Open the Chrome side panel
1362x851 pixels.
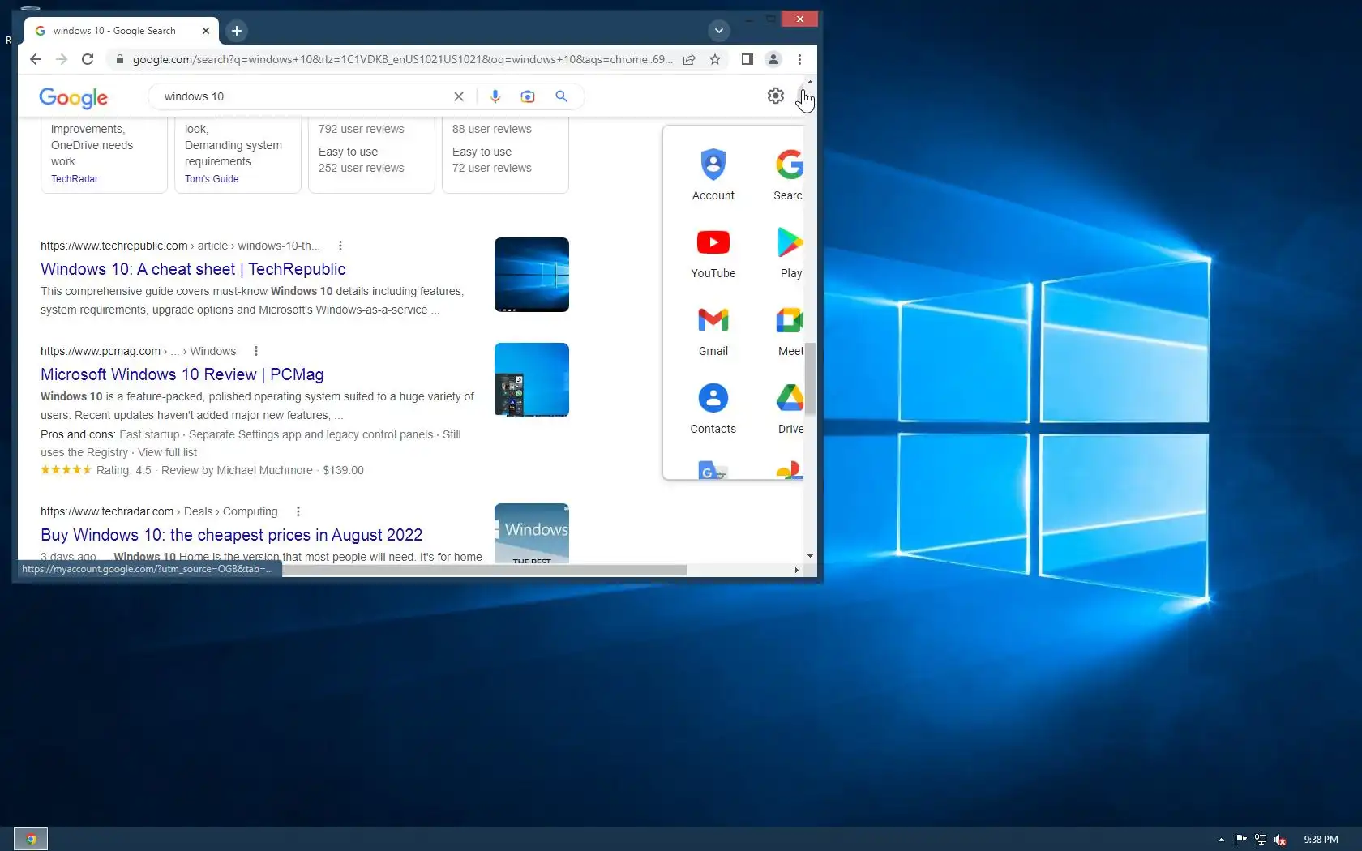tap(747, 59)
